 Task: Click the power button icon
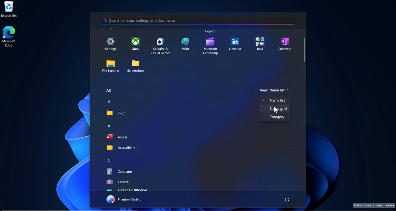point(287,199)
